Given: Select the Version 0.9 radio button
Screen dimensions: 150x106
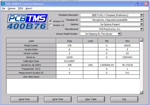Looking at the screenshot, I should coord(51,21).
